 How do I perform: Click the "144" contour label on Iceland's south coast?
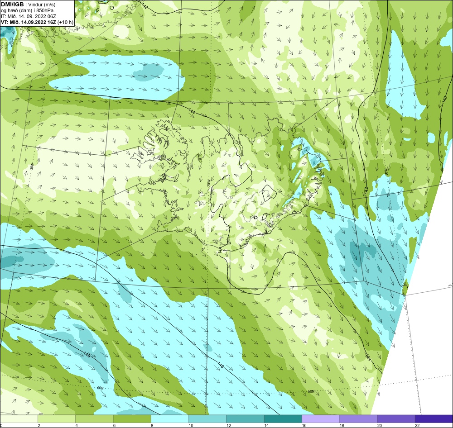point(221,250)
